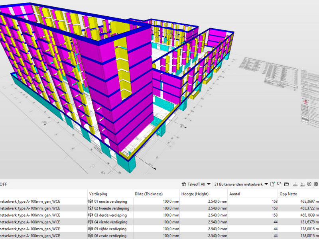This screenshot has width=319, height=239.
Task: Click the new takeoff document icon
Action: tap(273, 184)
